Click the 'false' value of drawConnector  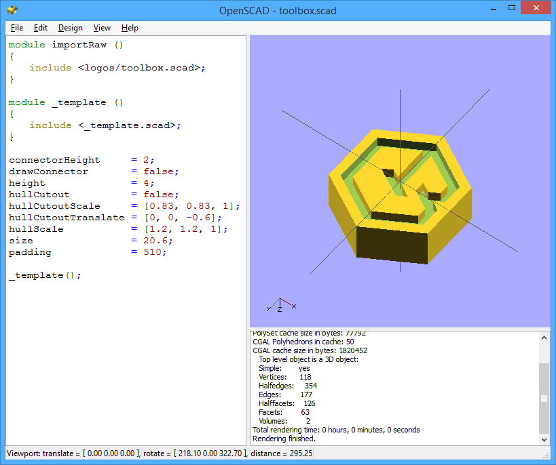point(158,171)
